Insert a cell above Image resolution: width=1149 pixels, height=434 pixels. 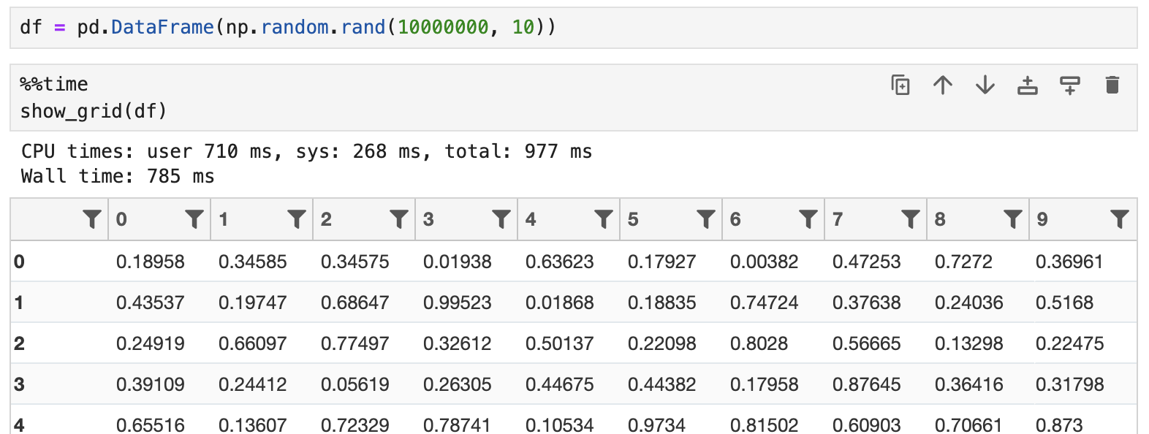click(x=1028, y=85)
